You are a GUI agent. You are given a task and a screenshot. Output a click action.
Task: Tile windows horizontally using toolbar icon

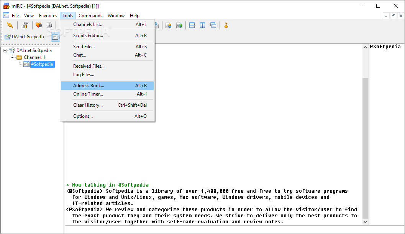coord(192,25)
